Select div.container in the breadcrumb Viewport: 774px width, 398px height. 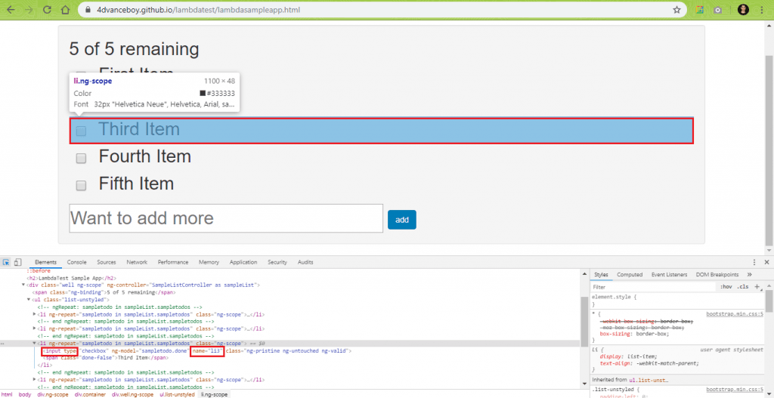click(90, 394)
